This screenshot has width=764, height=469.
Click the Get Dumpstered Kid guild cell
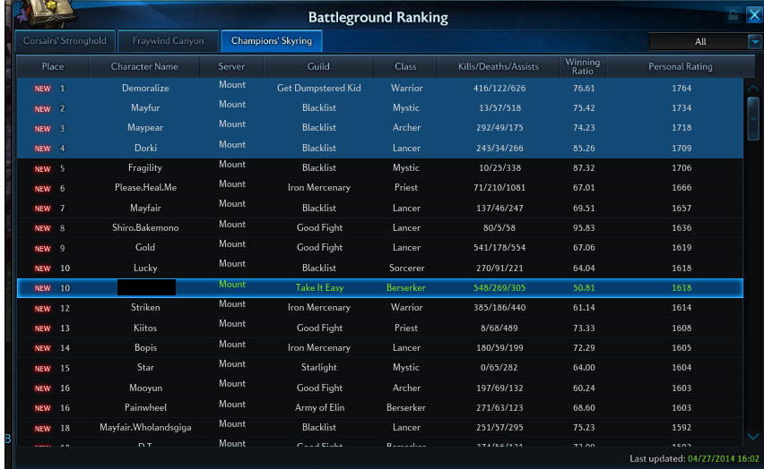318,88
